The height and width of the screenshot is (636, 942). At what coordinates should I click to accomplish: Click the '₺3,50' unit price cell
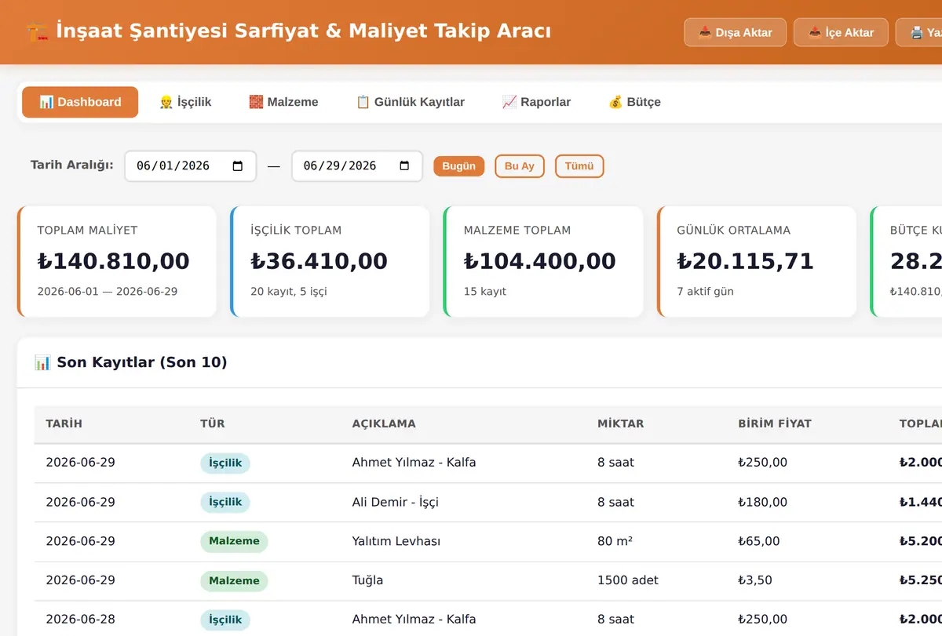755,580
